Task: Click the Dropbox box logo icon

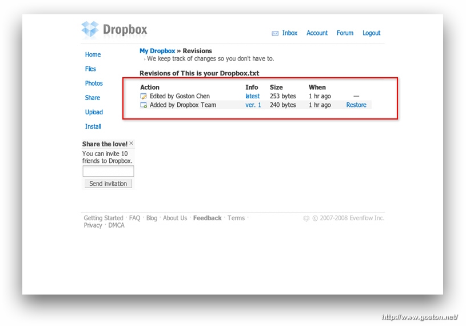Action: 90,29
